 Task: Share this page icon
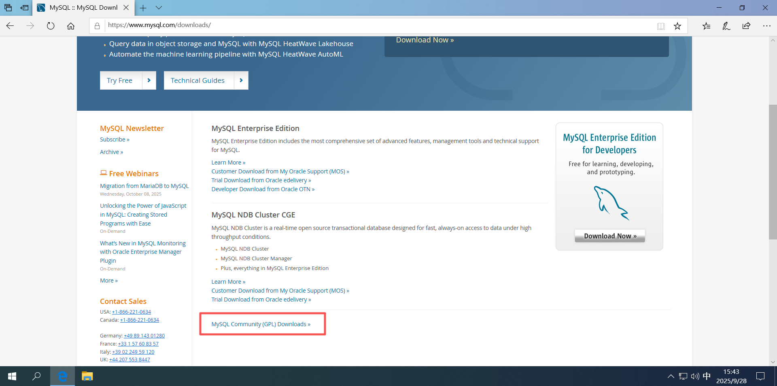coord(746,26)
